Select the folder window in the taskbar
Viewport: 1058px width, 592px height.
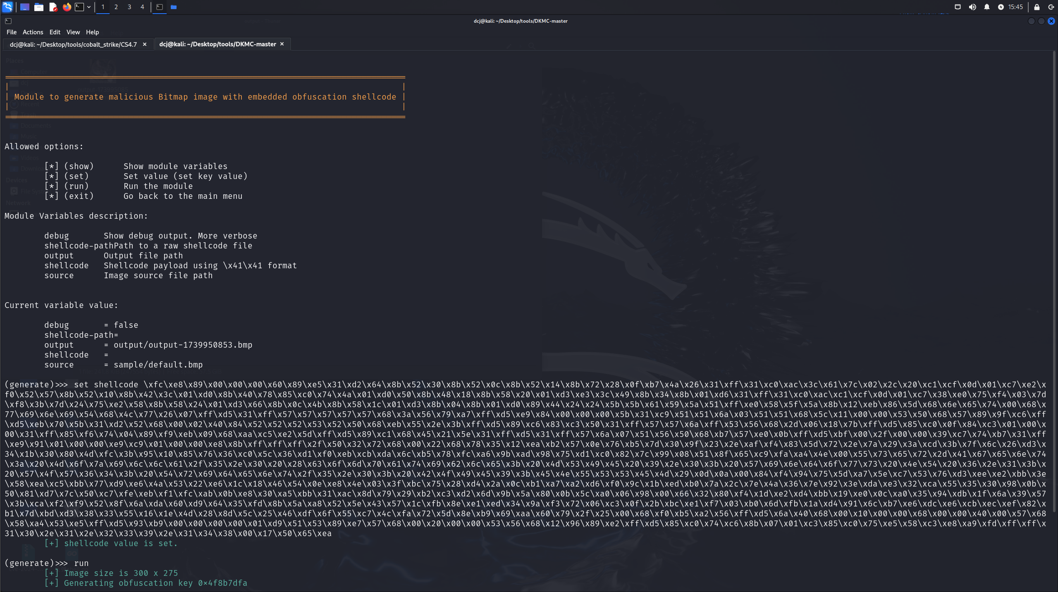click(x=174, y=7)
